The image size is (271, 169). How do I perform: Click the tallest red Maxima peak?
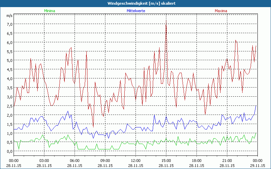(x=166, y=20)
